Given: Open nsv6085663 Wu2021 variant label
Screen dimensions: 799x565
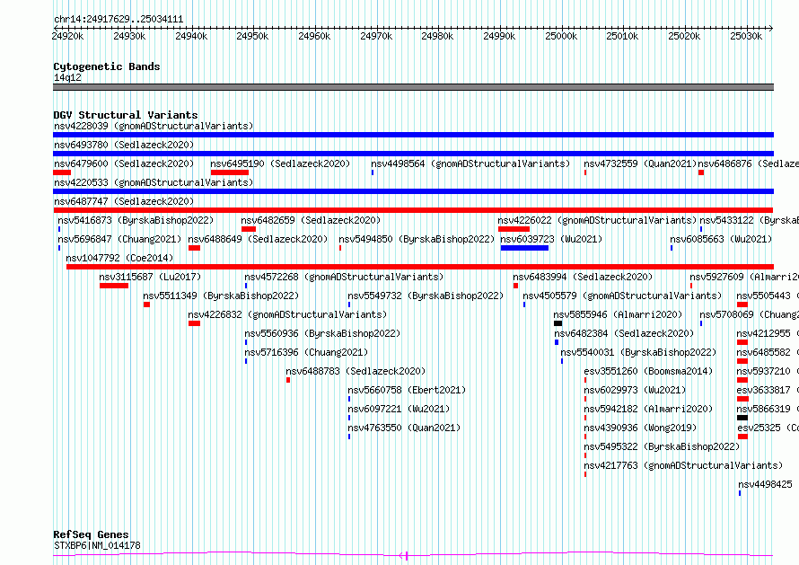Looking at the screenshot, I should (x=721, y=239).
